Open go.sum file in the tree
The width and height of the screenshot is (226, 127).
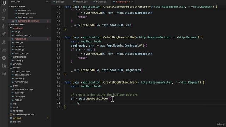coord(17,122)
